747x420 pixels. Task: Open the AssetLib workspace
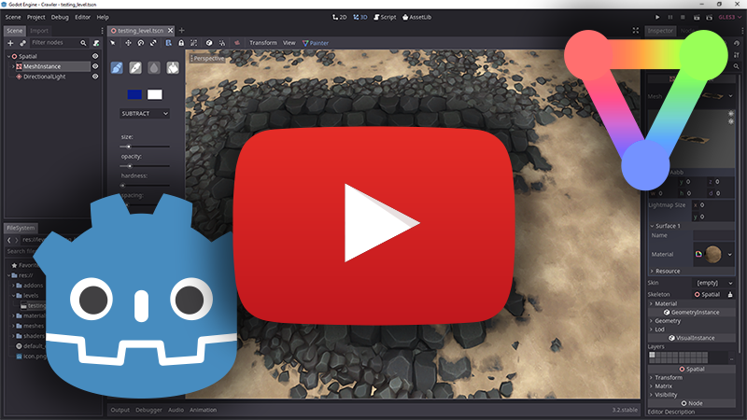point(416,17)
